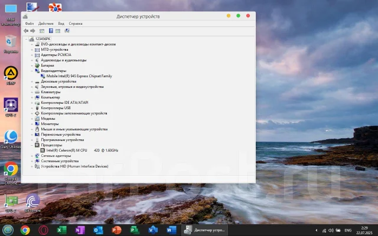This screenshot has width=378, height=236.
Task: Collapse the Видеоадаптеры category
Action: (x=32, y=71)
